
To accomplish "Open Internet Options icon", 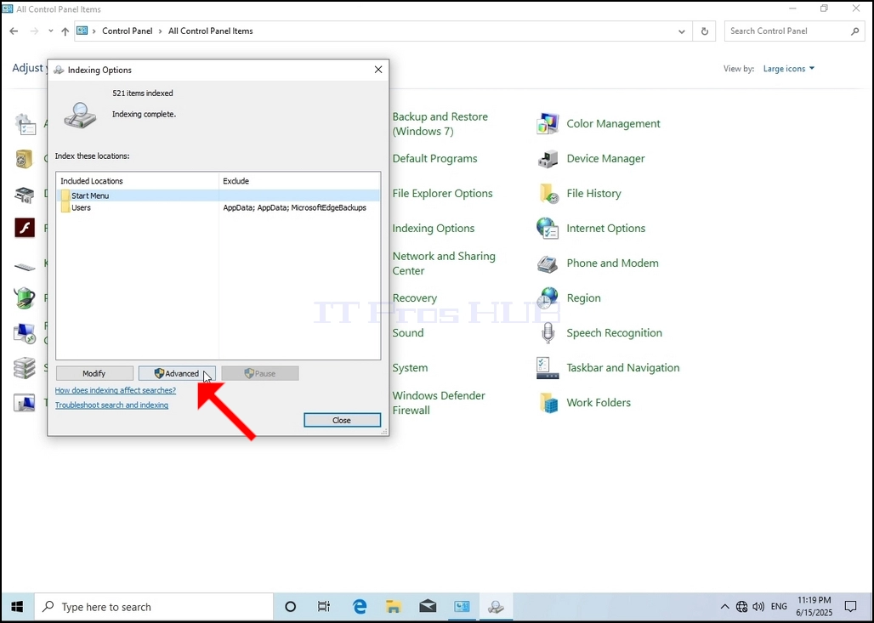I will [548, 229].
